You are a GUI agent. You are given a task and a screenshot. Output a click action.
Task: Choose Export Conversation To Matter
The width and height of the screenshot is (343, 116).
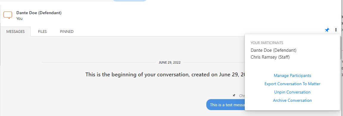pos(292,84)
